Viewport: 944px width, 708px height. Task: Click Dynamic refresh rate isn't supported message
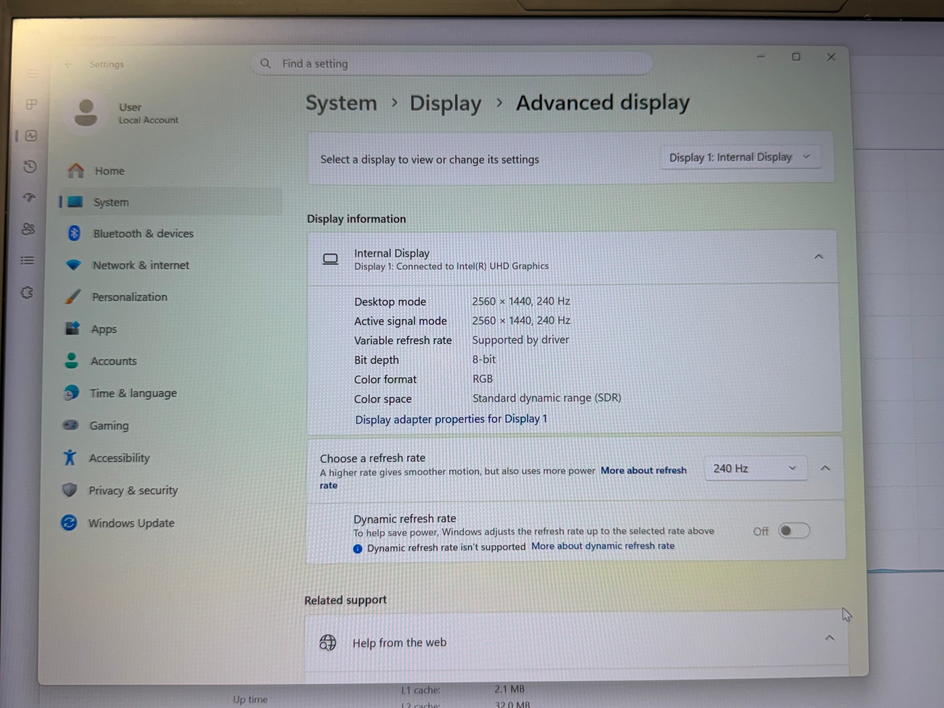(446, 547)
